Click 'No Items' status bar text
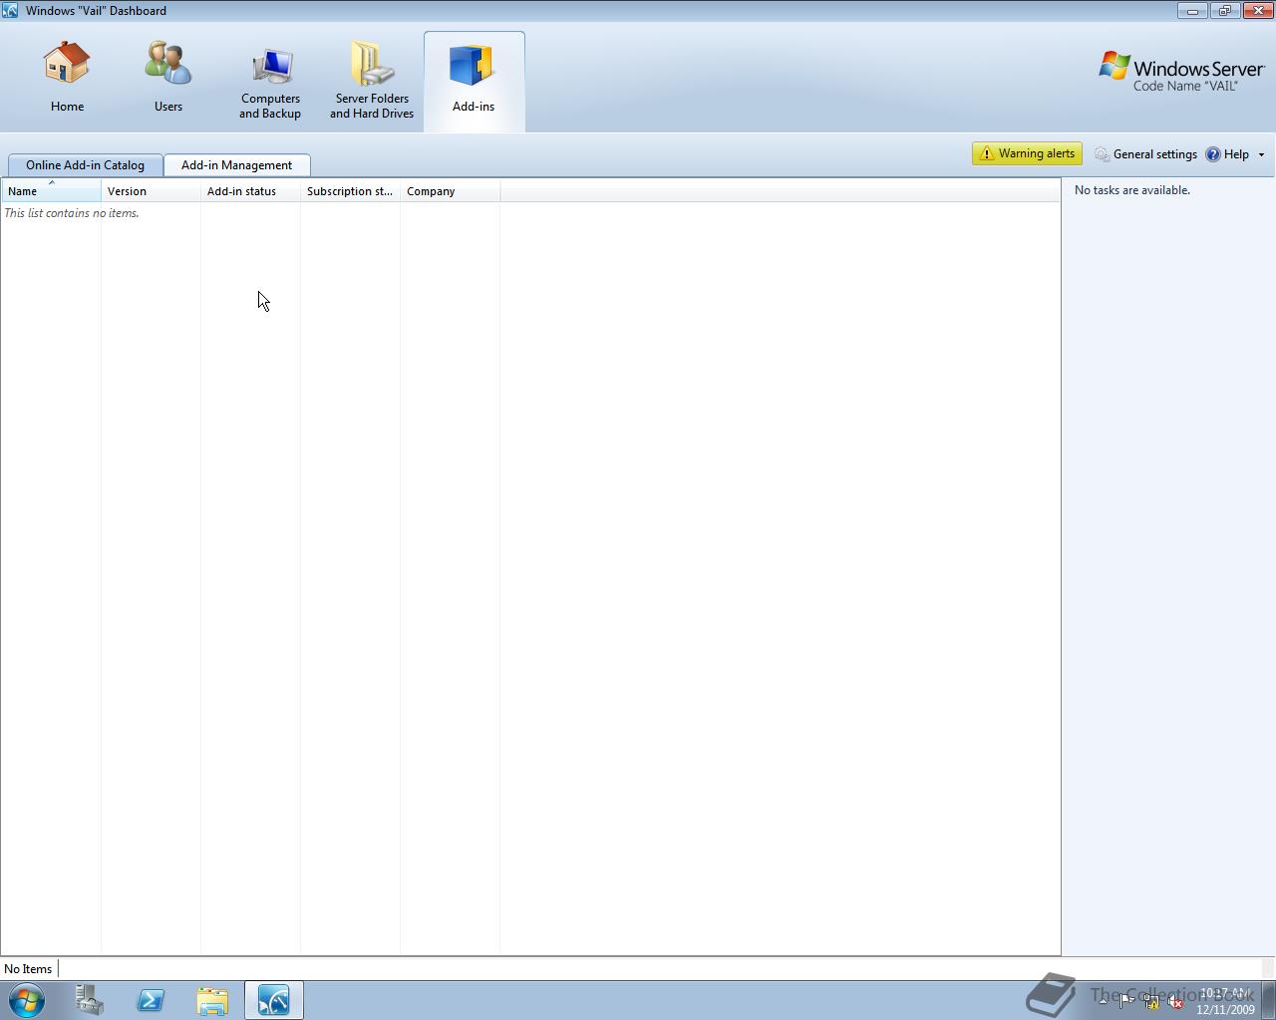1276x1020 pixels. pos(28,969)
